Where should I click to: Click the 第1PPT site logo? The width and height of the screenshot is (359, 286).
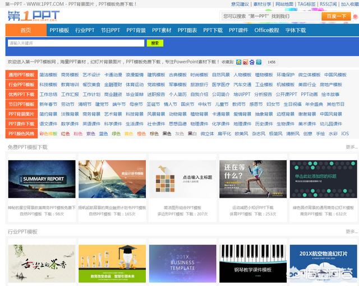(34, 16)
